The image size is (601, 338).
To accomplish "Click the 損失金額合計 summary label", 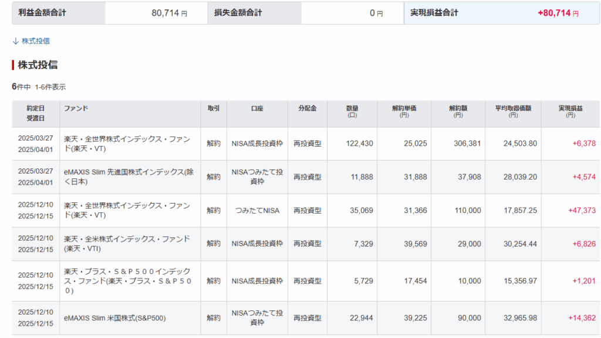I will coord(238,12).
